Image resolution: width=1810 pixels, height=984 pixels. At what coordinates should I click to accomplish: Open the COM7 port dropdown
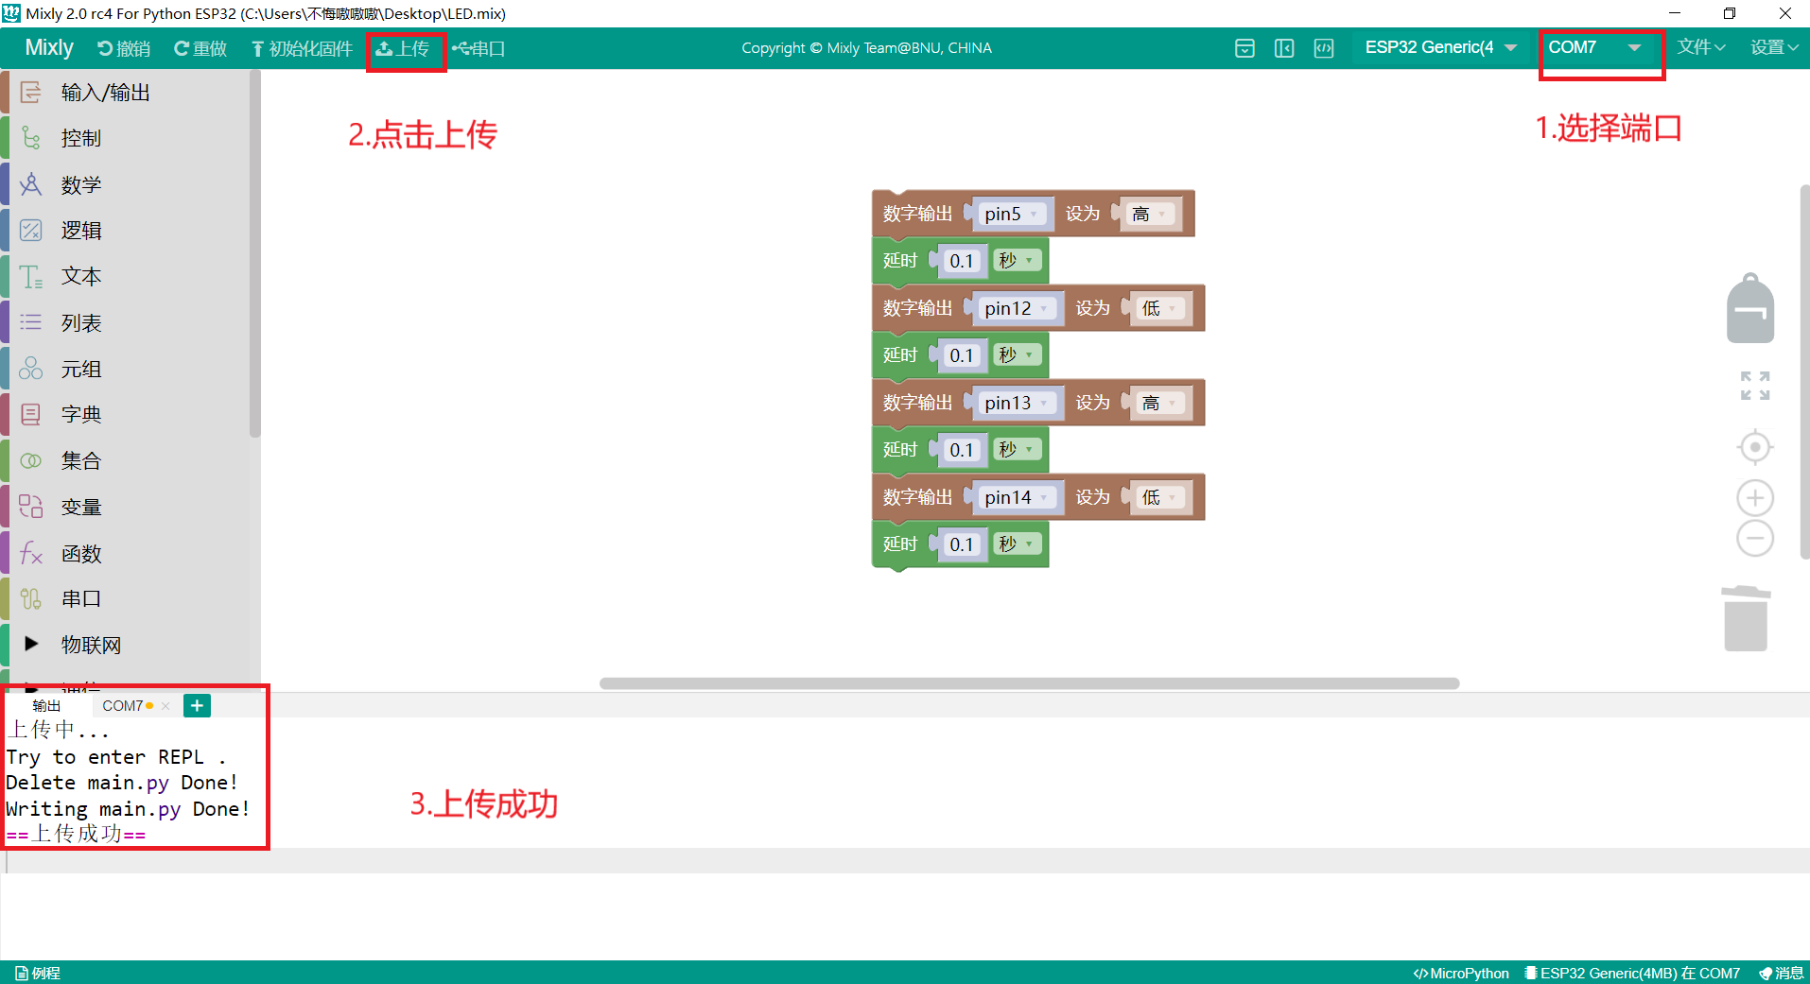point(1595,47)
